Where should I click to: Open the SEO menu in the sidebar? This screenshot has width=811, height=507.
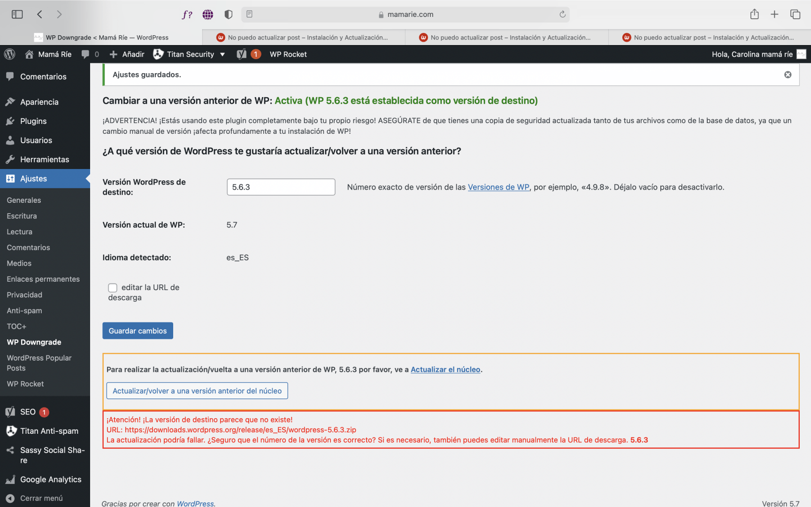(45, 412)
